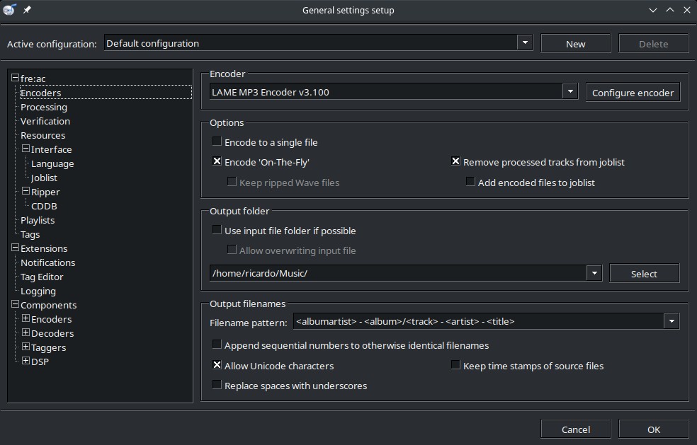Screen dimensions: 697x445
Task: Click the Taggers tree label
Action: (x=48, y=348)
